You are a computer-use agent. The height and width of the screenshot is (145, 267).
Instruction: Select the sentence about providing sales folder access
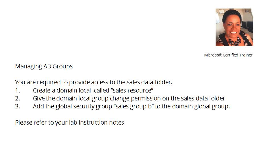(94, 82)
